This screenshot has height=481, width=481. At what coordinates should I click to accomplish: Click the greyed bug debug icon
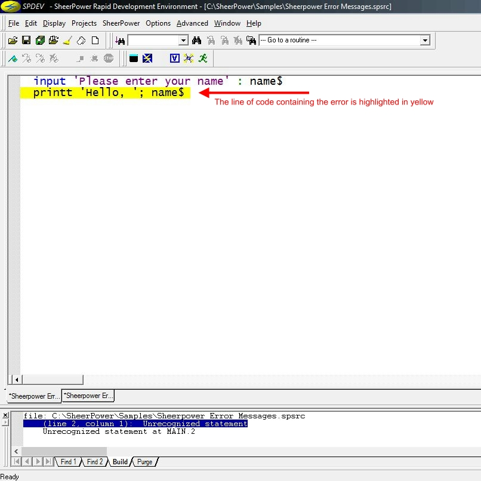(x=94, y=58)
